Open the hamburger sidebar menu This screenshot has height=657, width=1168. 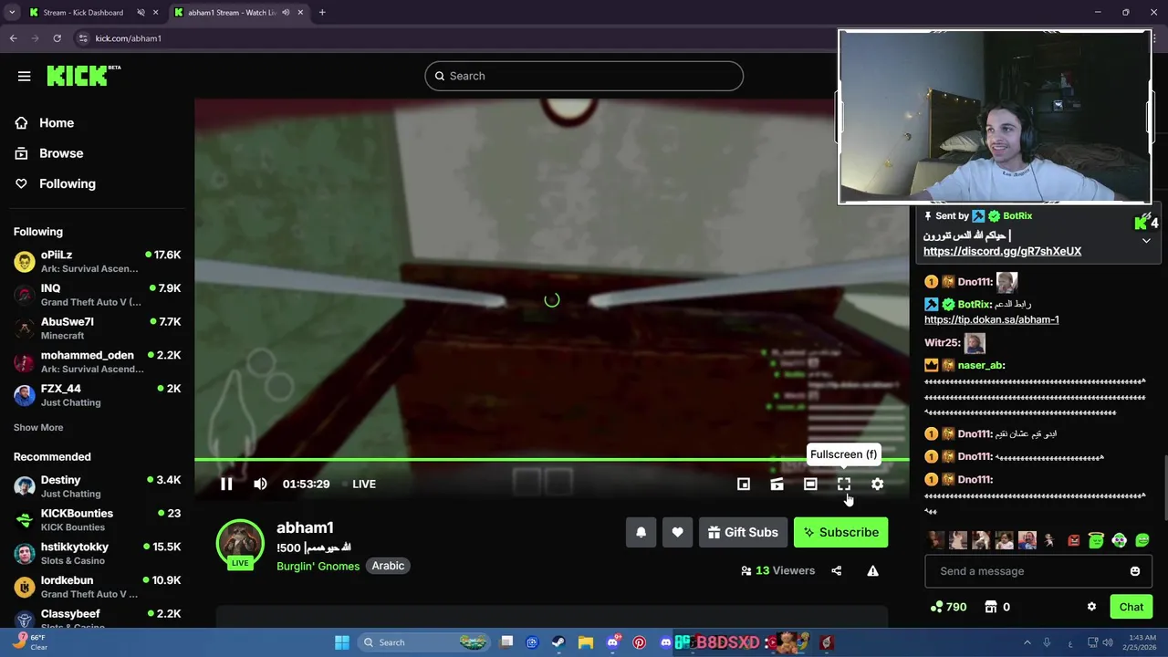25,77
